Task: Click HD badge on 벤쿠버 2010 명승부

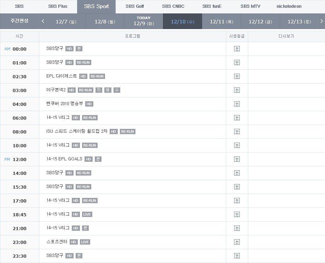Action: click(89, 104)
